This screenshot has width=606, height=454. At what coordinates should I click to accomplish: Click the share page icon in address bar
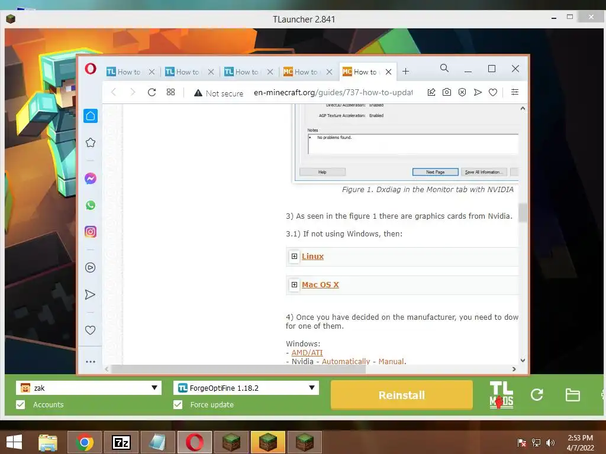(x=431, y=92)
